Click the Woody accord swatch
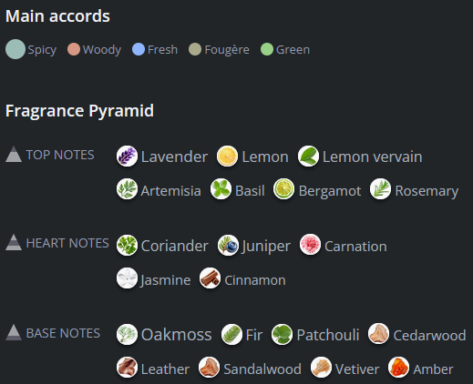Viewport: 473px width, 384px height. (x=74, y=49)
